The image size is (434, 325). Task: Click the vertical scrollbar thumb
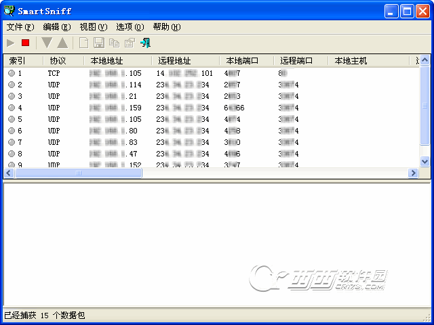click(425, 106)
